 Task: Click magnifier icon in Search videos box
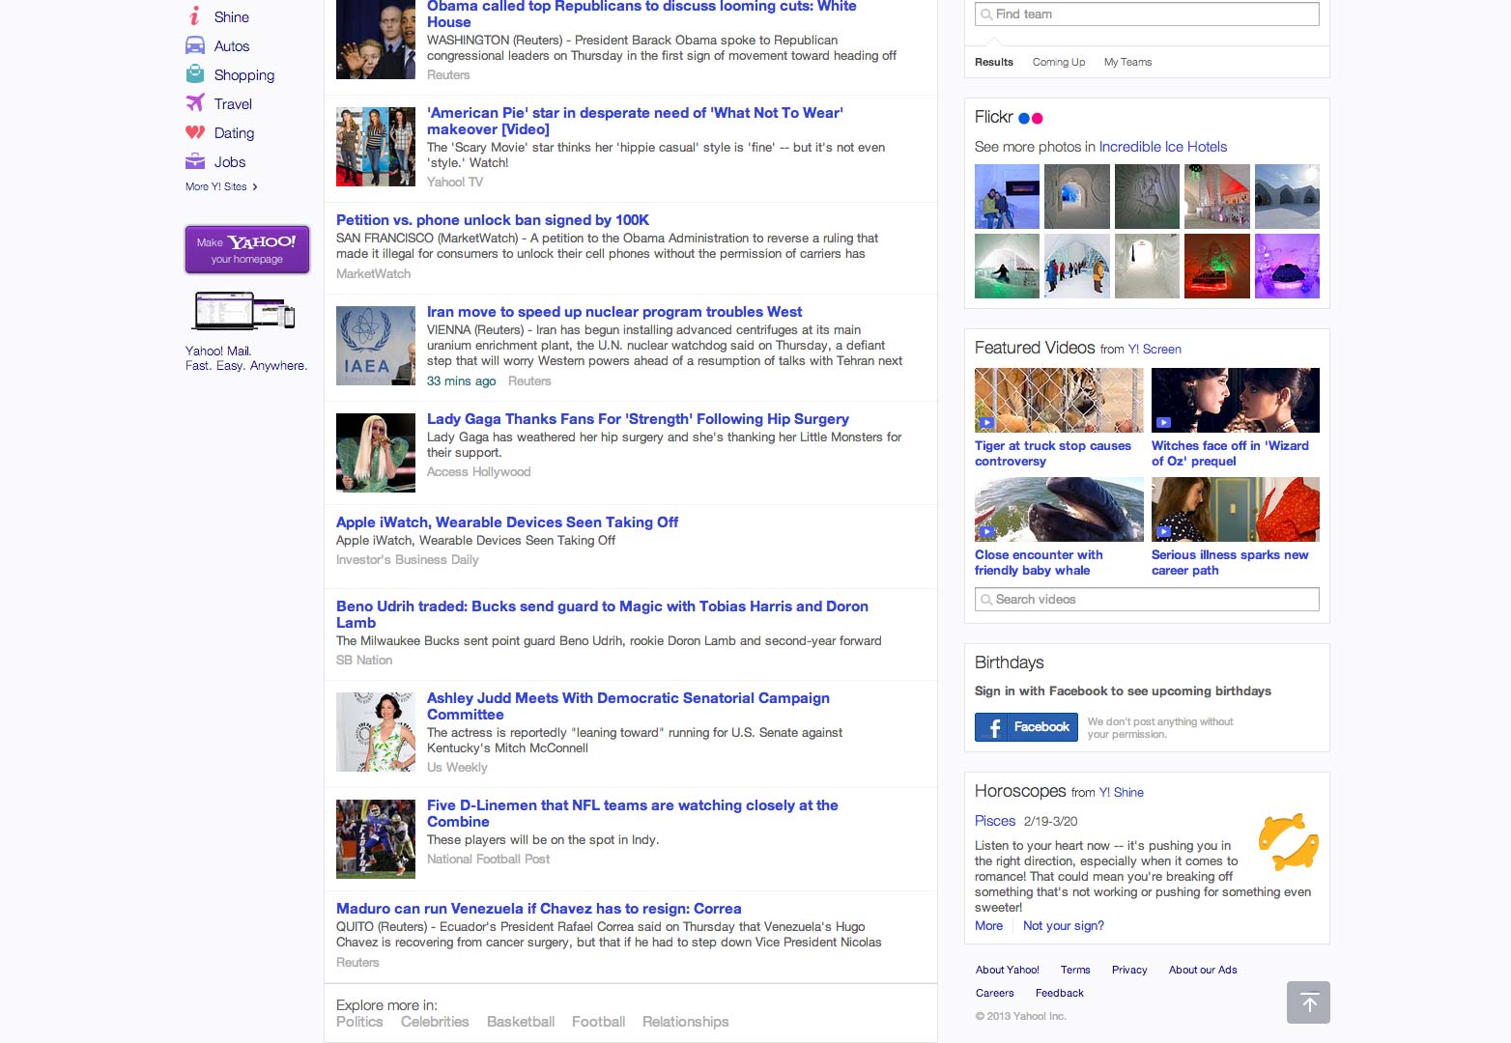point(985,600)
